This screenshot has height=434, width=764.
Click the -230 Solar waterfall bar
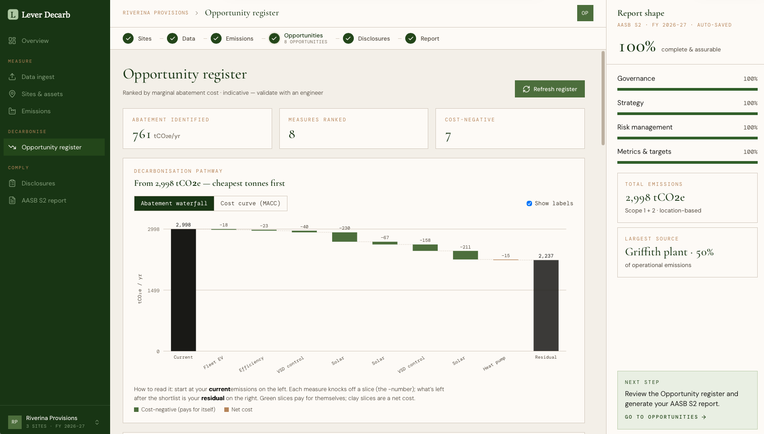click(x=344, y=237)
